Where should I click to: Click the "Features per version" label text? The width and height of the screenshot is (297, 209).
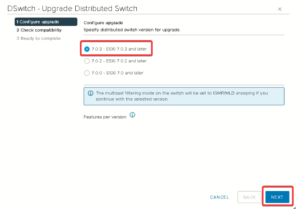pyautogui.click(x=105, y=117)
